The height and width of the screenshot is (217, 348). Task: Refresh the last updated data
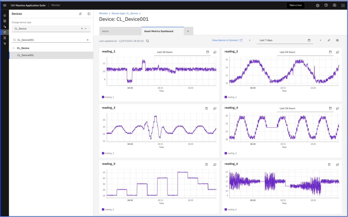pyautogui.click(x=147, y=41)
